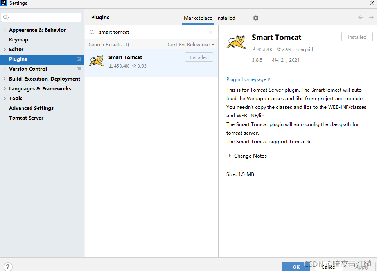Expand the Tools settings node

point(5,98)
